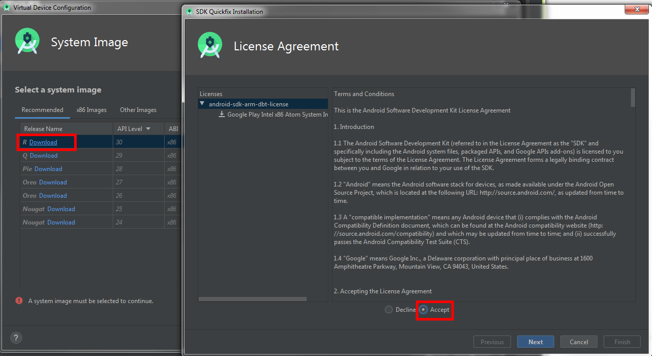Click API level 30 cell

(x=138, y=142)
